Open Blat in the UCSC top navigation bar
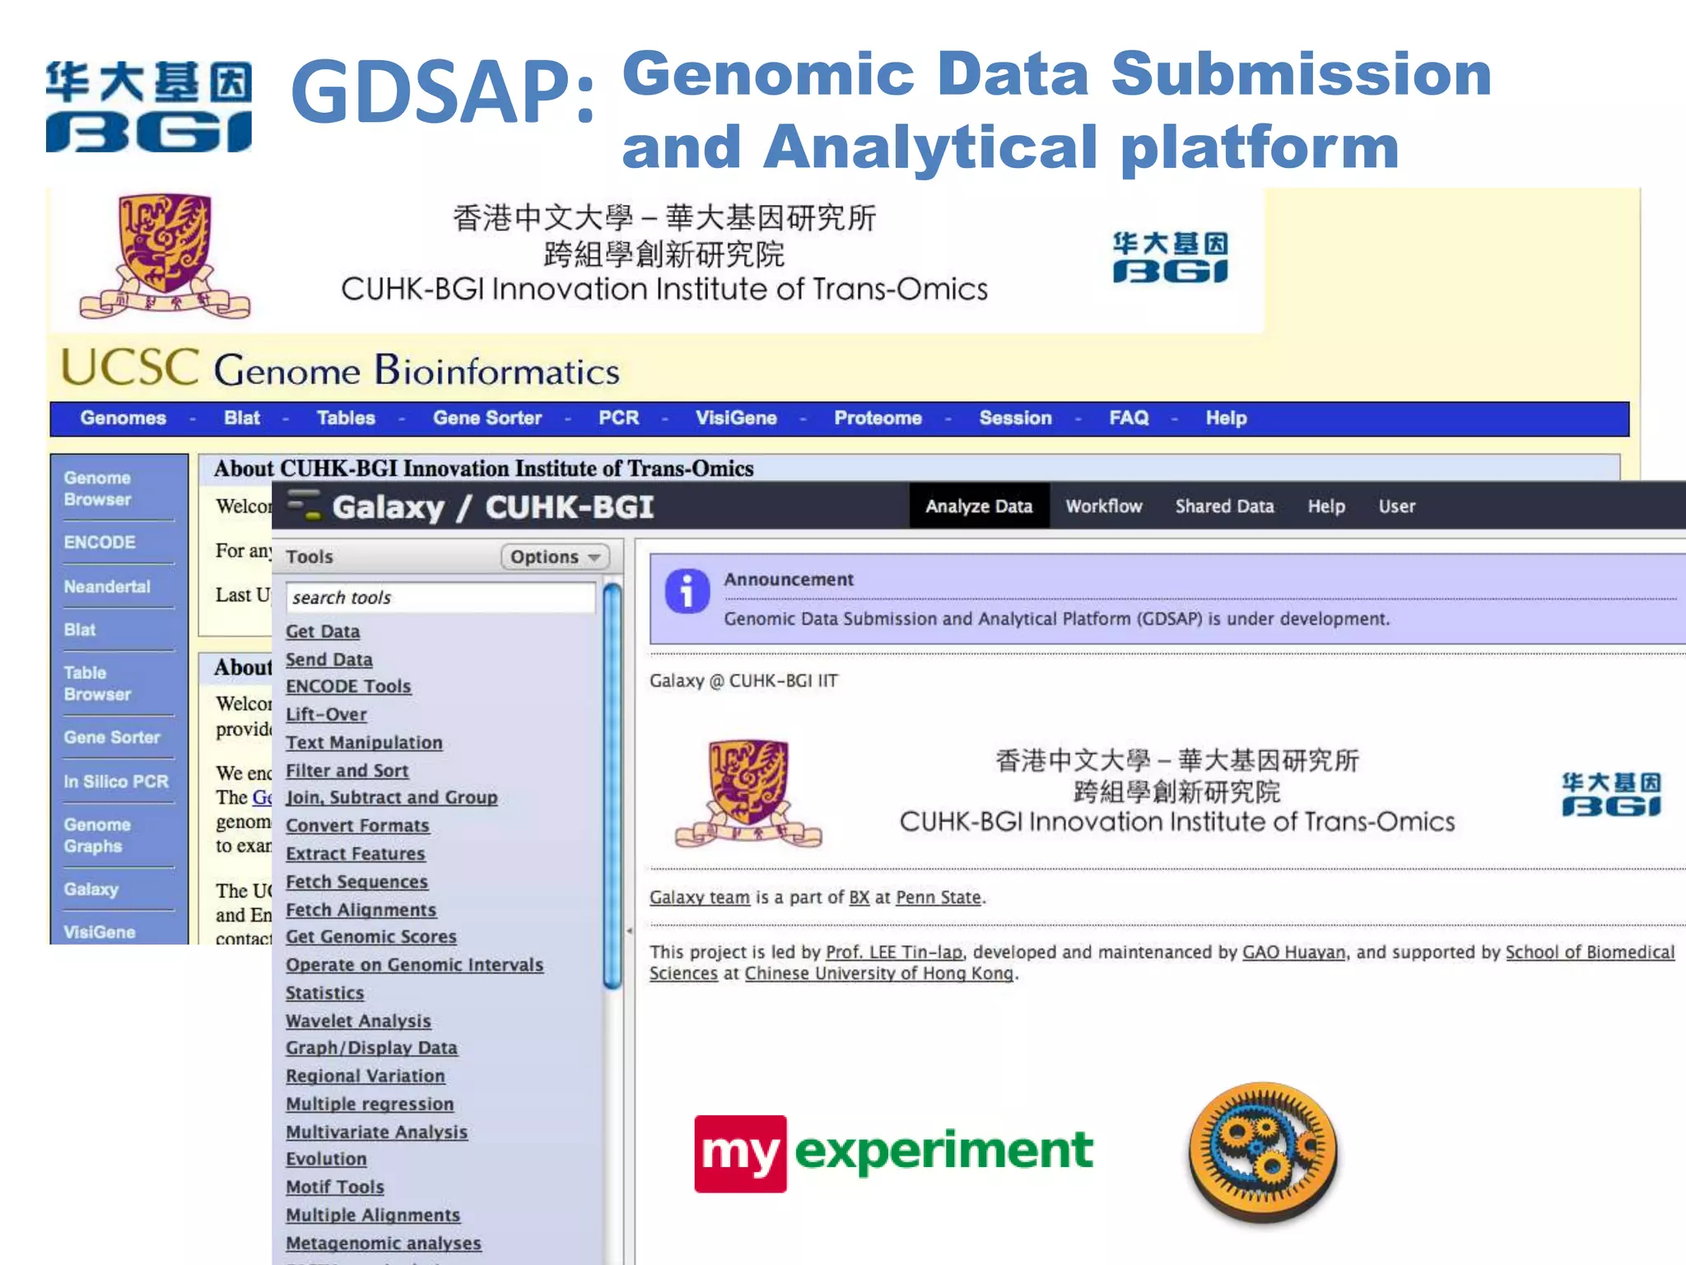The image size is (1686, 1265). click(242, 418)
